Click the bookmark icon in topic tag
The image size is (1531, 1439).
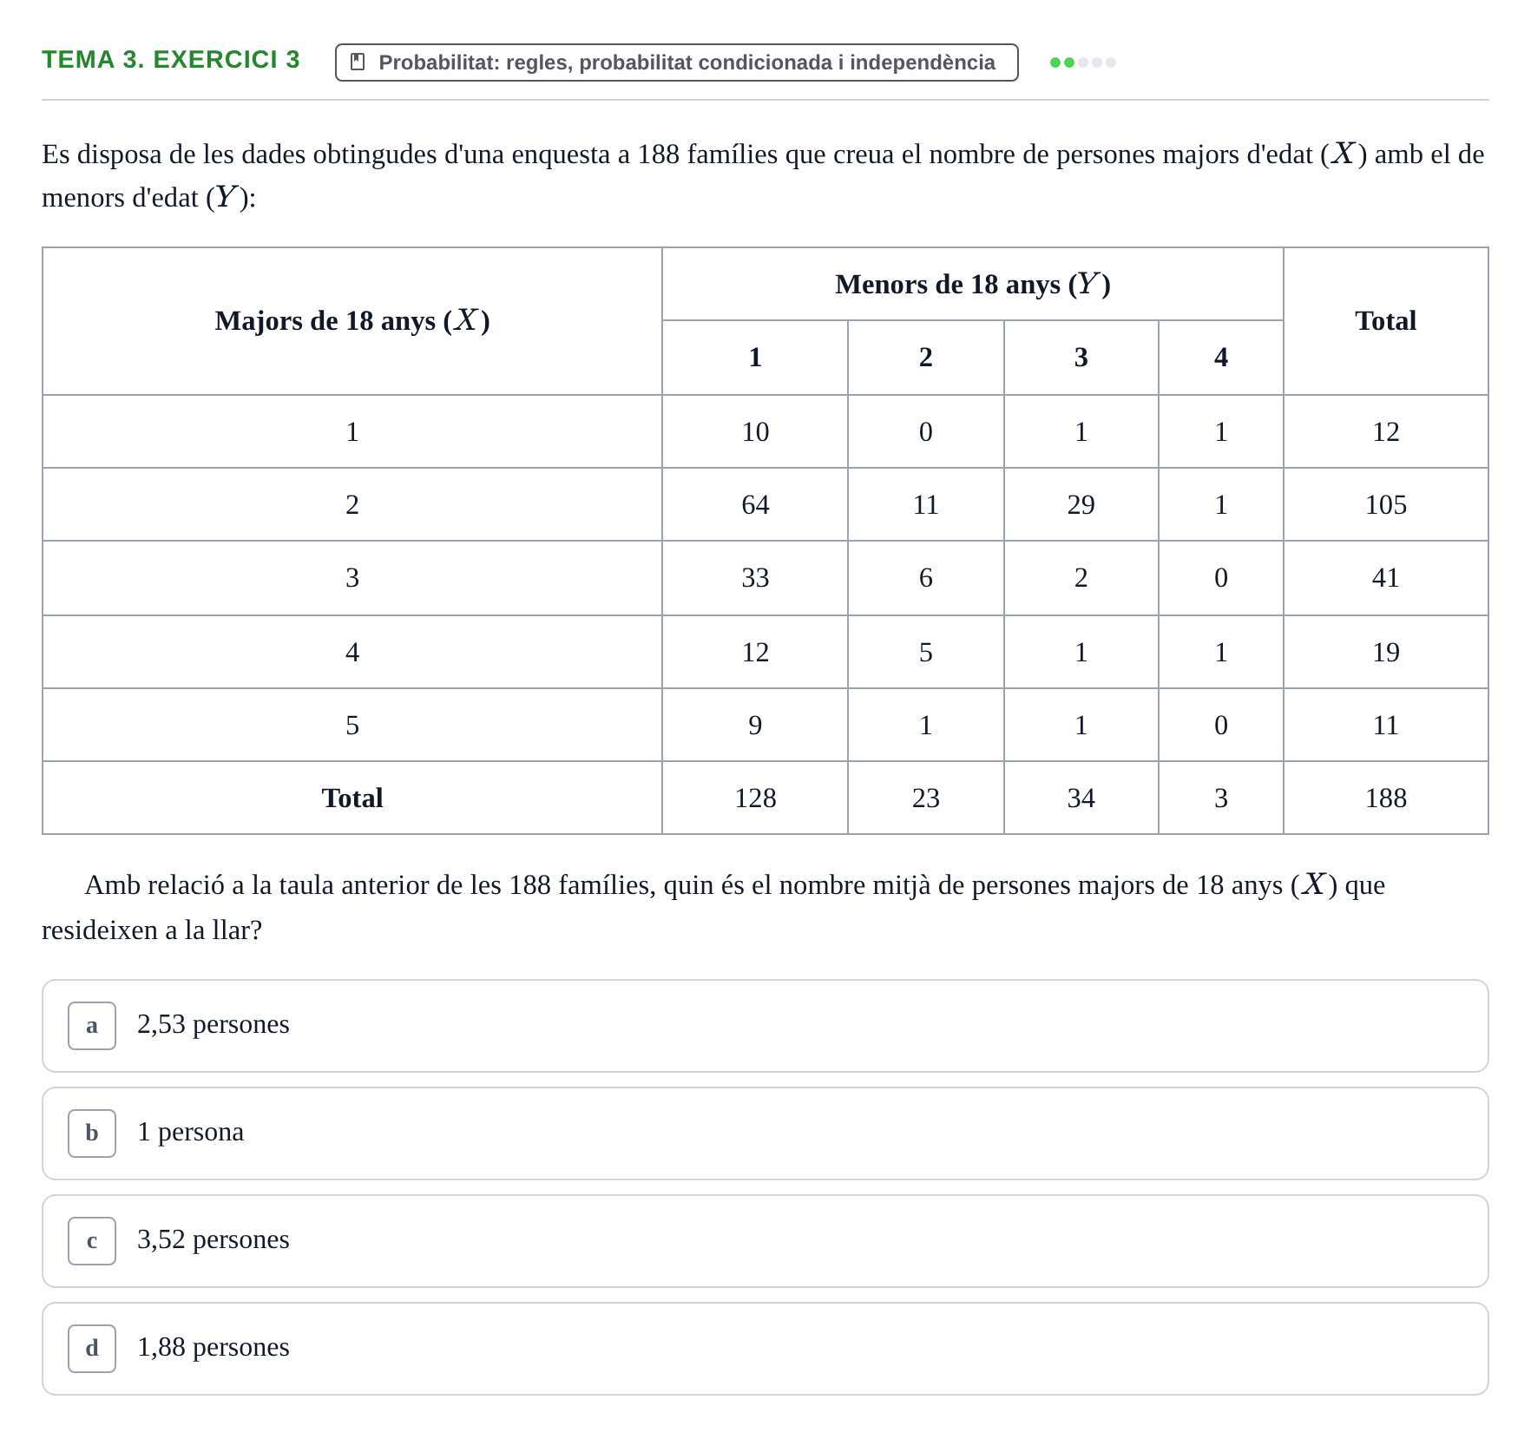point(358,62)
